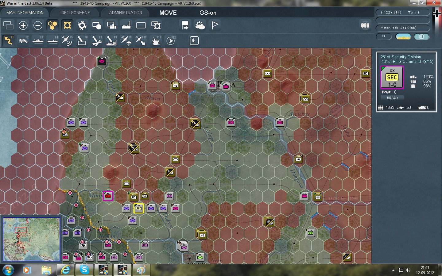Screen dimensions: 442x276
Task: Click the clear weather sky indicator
Action: 403,36
